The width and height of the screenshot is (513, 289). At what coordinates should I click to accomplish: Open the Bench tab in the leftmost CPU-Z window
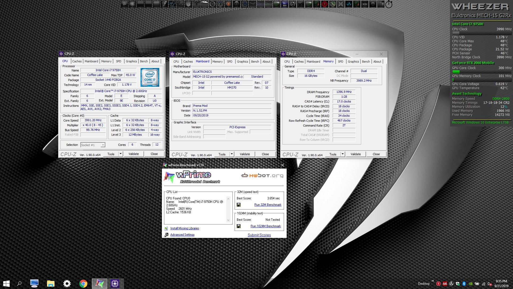[144, 61]
